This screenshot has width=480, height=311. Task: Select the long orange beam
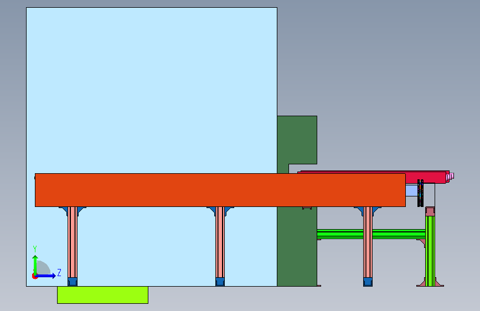(220, 190)
